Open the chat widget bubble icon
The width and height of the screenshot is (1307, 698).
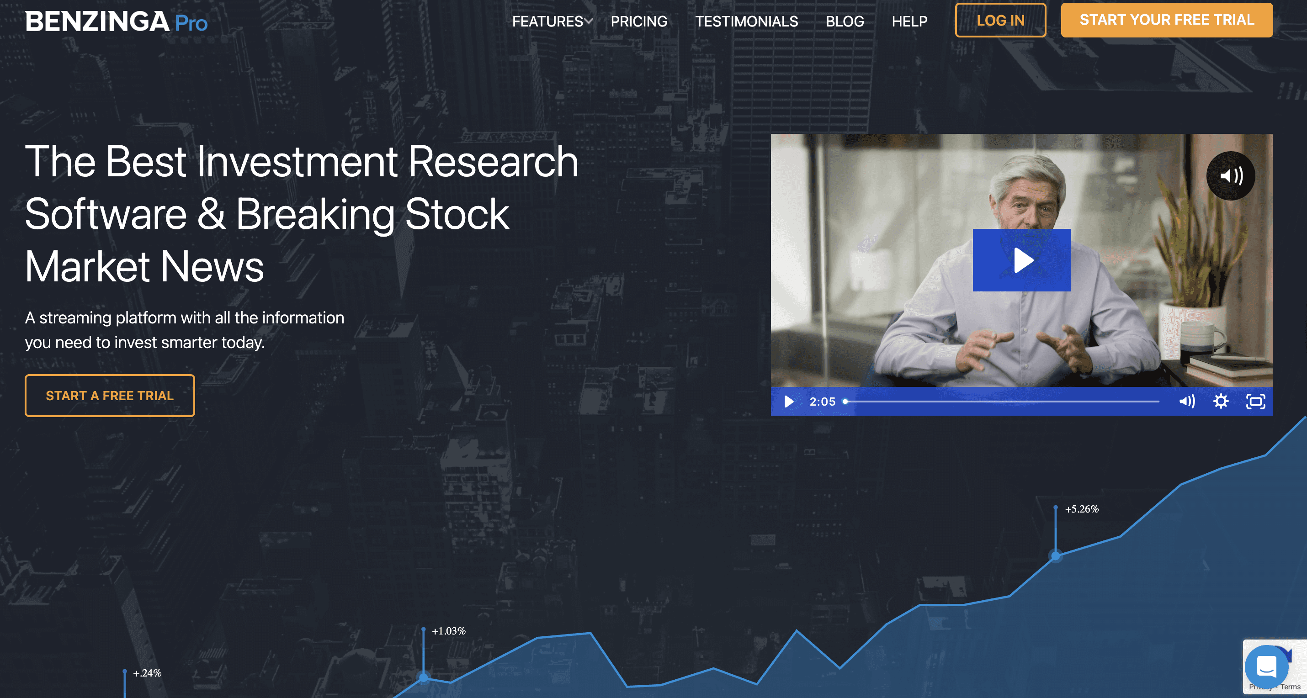pos(1266,666)
